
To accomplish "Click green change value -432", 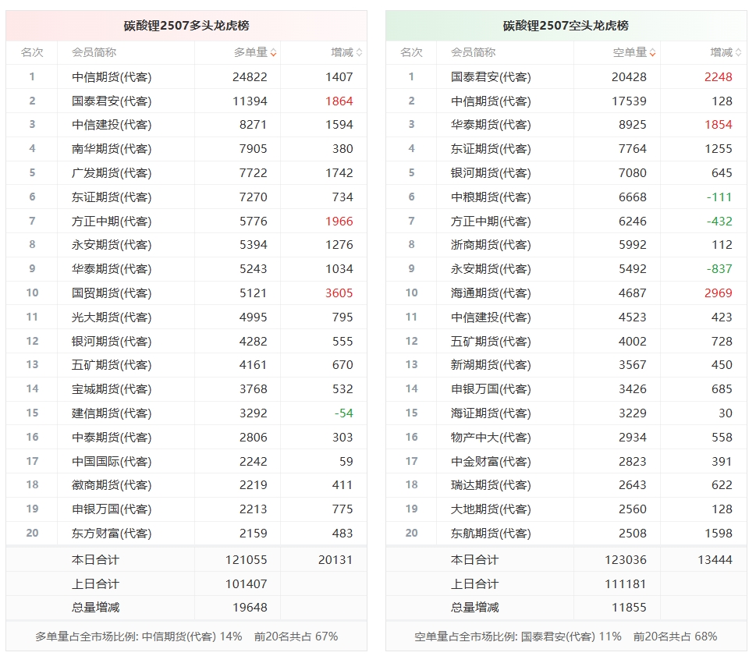I will pos(719,222).
